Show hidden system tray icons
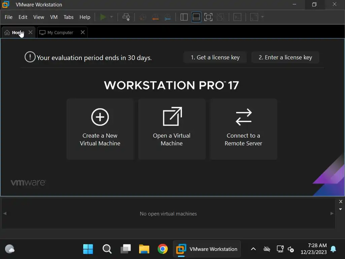This screenshot has height=259, width=345. click(253, 249)
